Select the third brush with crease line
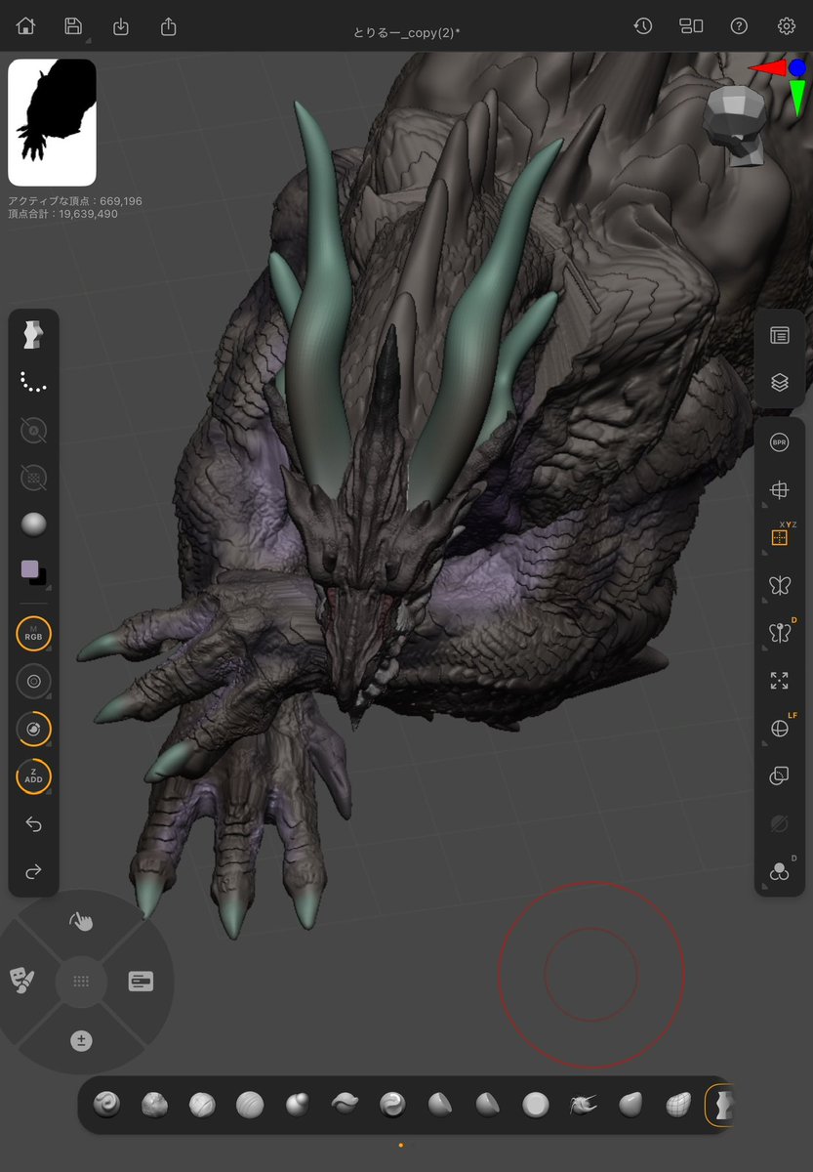Viewport: 813px width, 1172px height. [x=202, y=1105]
